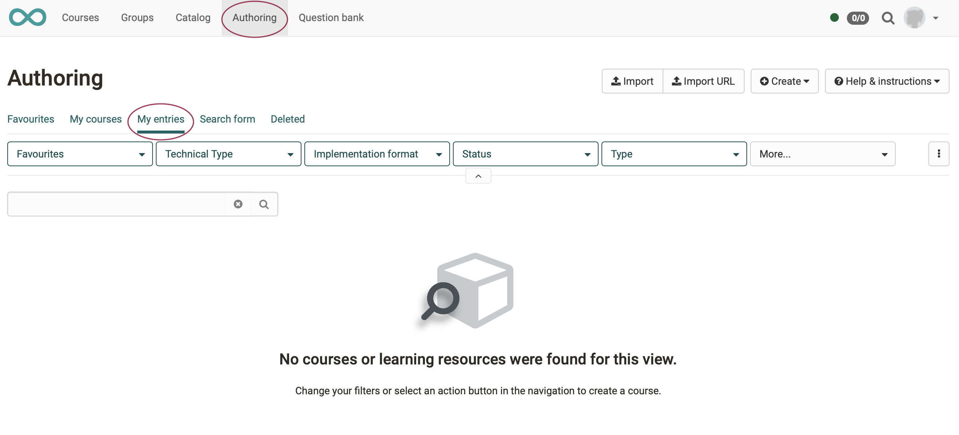The width and height of the screenshot is (959, 435).
Task: Click into the search text field
Action: point(116,204)
